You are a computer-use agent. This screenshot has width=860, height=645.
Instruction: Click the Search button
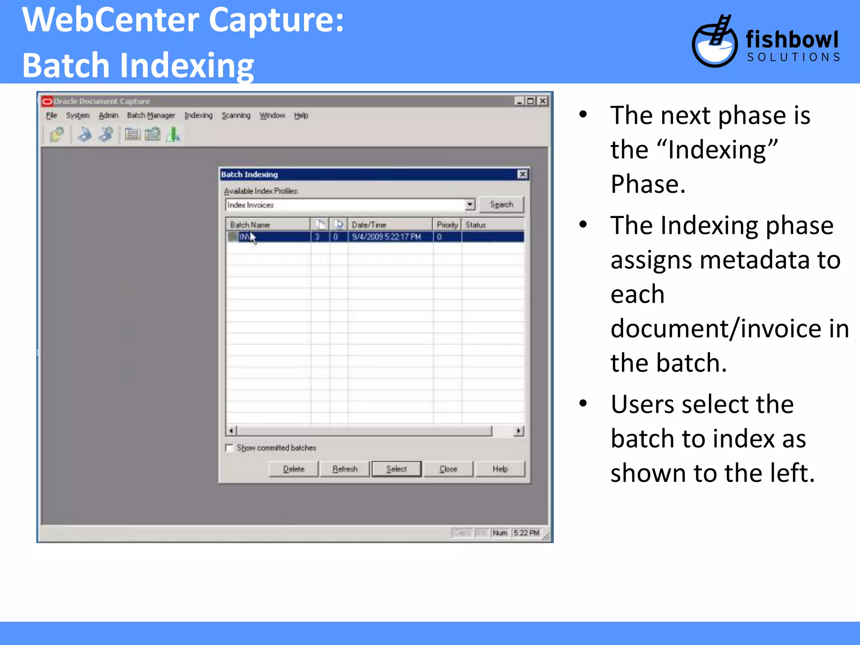(x=501, y=205)
